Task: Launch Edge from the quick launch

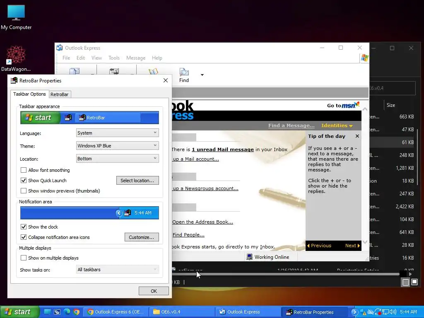Action: 67,312
